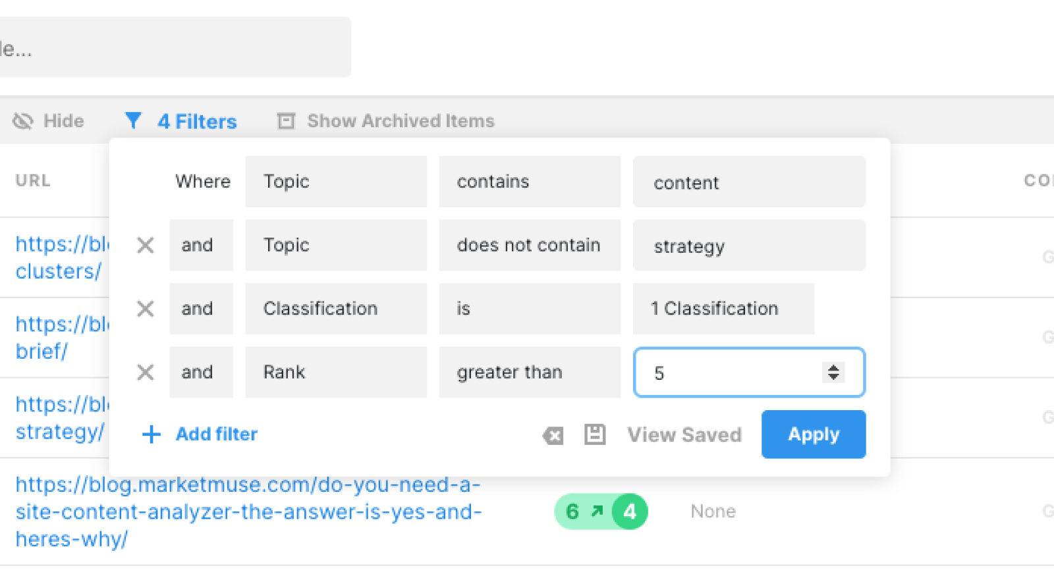
Task: Click the search box at top
Action: [175, 47]
